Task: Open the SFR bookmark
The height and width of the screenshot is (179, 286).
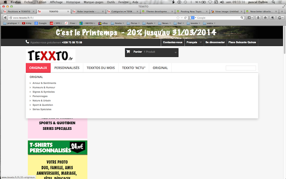Action: pyautogui.click(x=56, y=23)
